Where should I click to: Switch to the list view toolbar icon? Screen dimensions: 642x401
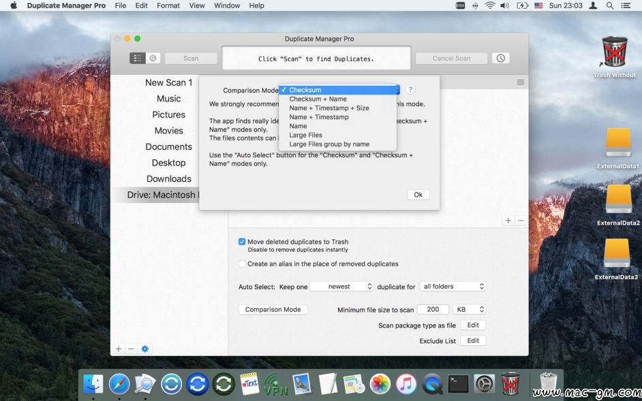tap(138, 58)
